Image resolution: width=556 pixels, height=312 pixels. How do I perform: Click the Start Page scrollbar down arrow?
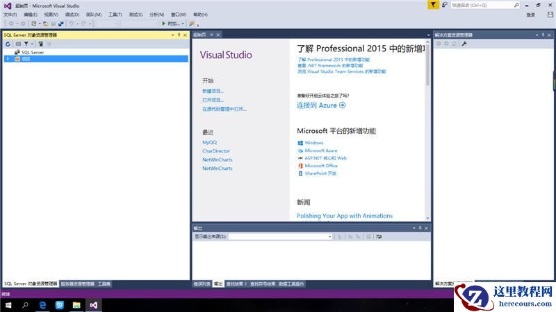tap(427, 218)
